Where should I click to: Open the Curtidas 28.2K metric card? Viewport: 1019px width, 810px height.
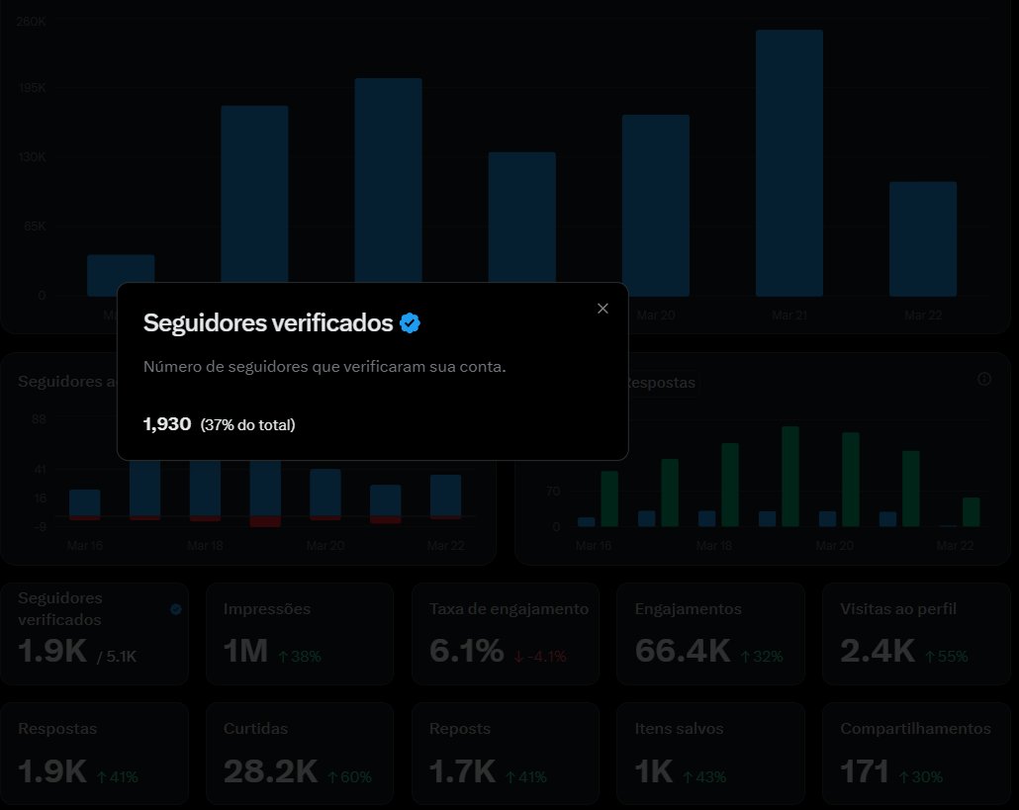(300, 754)
